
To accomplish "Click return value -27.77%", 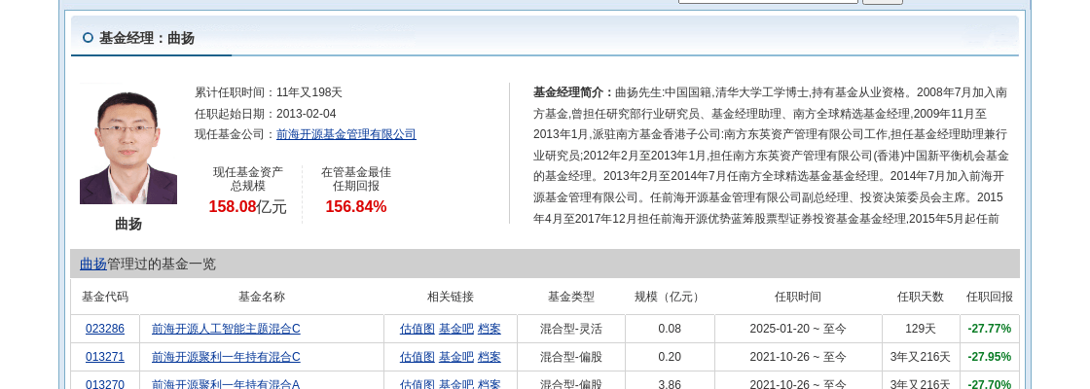I will pyautogui.click(x=989, y=329).
